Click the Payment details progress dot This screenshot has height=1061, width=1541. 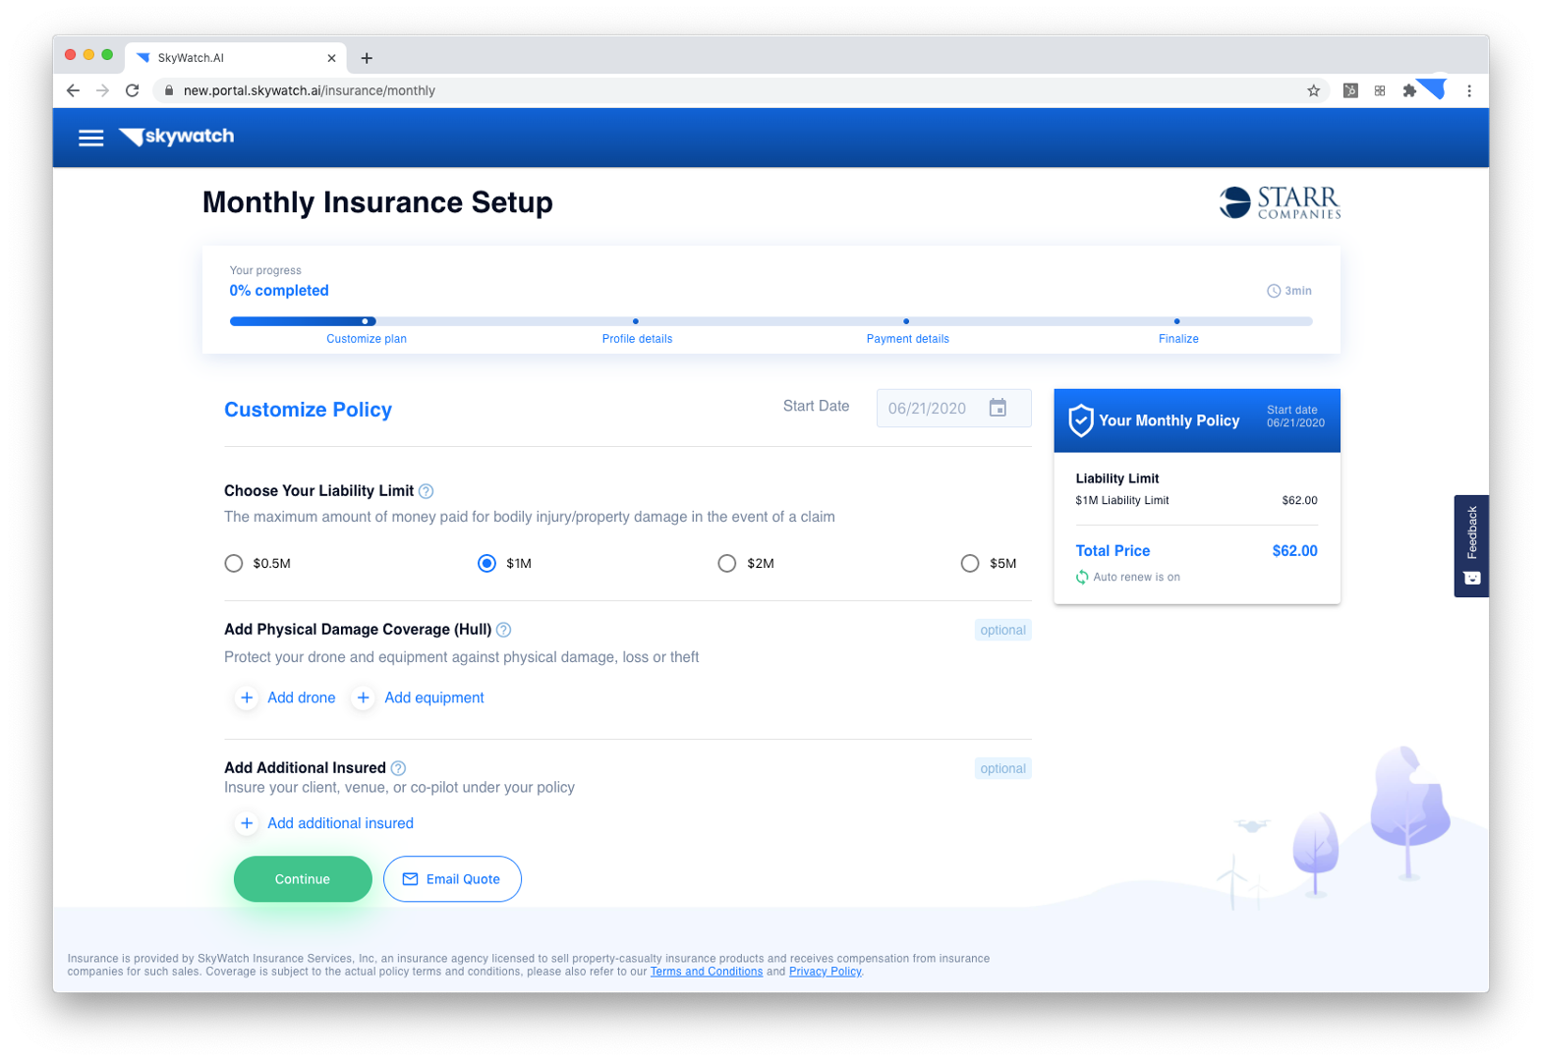[906, 321]
